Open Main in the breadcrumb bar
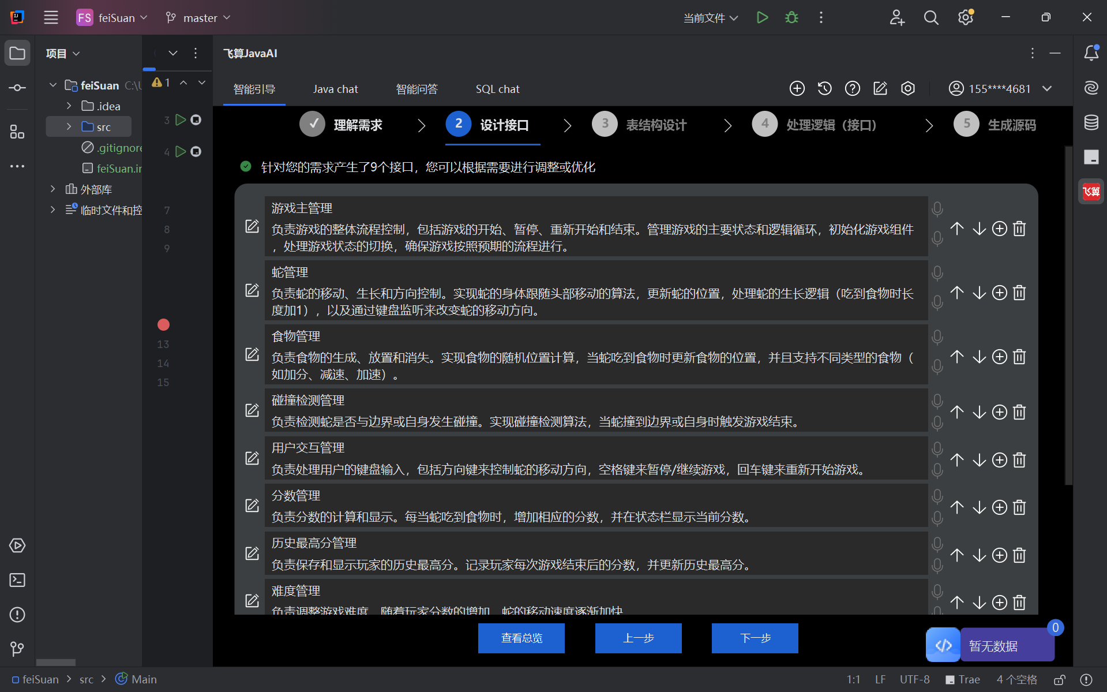This screenshot has width=1107, height=692. (x=136, y=679)
